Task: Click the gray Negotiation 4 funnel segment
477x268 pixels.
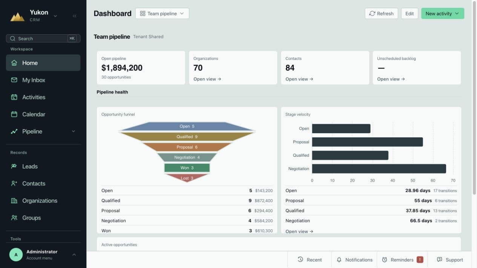Action: tap(187, 157)
